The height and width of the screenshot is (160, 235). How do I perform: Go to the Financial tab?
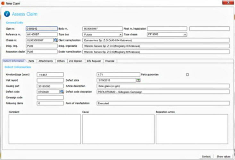coord(110,61)
